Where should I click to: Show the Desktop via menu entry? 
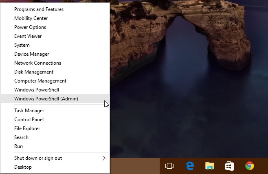tap(55, 167)
